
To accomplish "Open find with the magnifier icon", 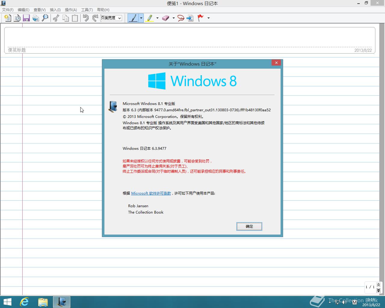I will [x=45, y=18].
